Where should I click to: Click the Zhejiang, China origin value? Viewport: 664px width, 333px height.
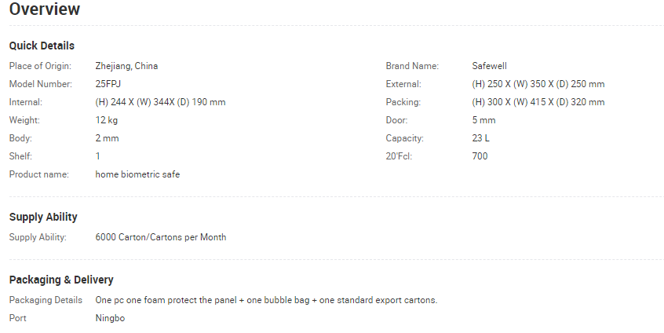126,66
